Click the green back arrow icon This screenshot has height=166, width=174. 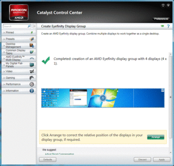(x=163, y=26)
